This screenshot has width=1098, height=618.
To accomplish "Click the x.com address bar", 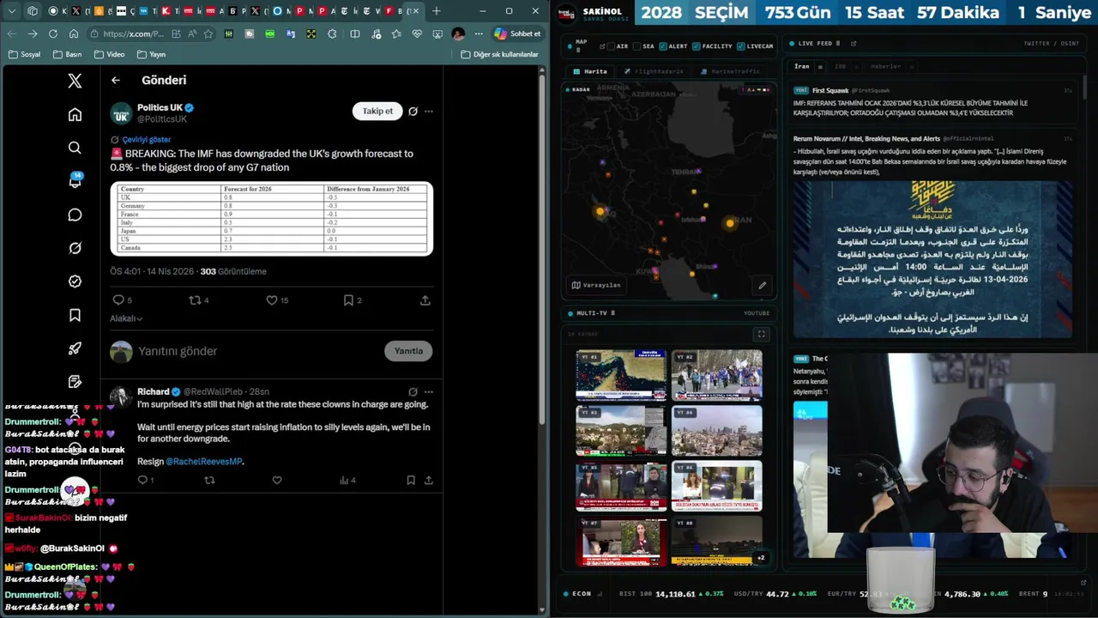I will point(133,33).
